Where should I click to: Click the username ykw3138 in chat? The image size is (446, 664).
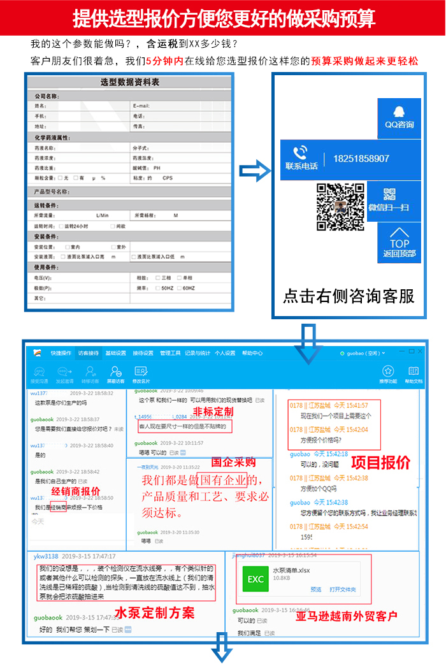[x=46, y=556]
